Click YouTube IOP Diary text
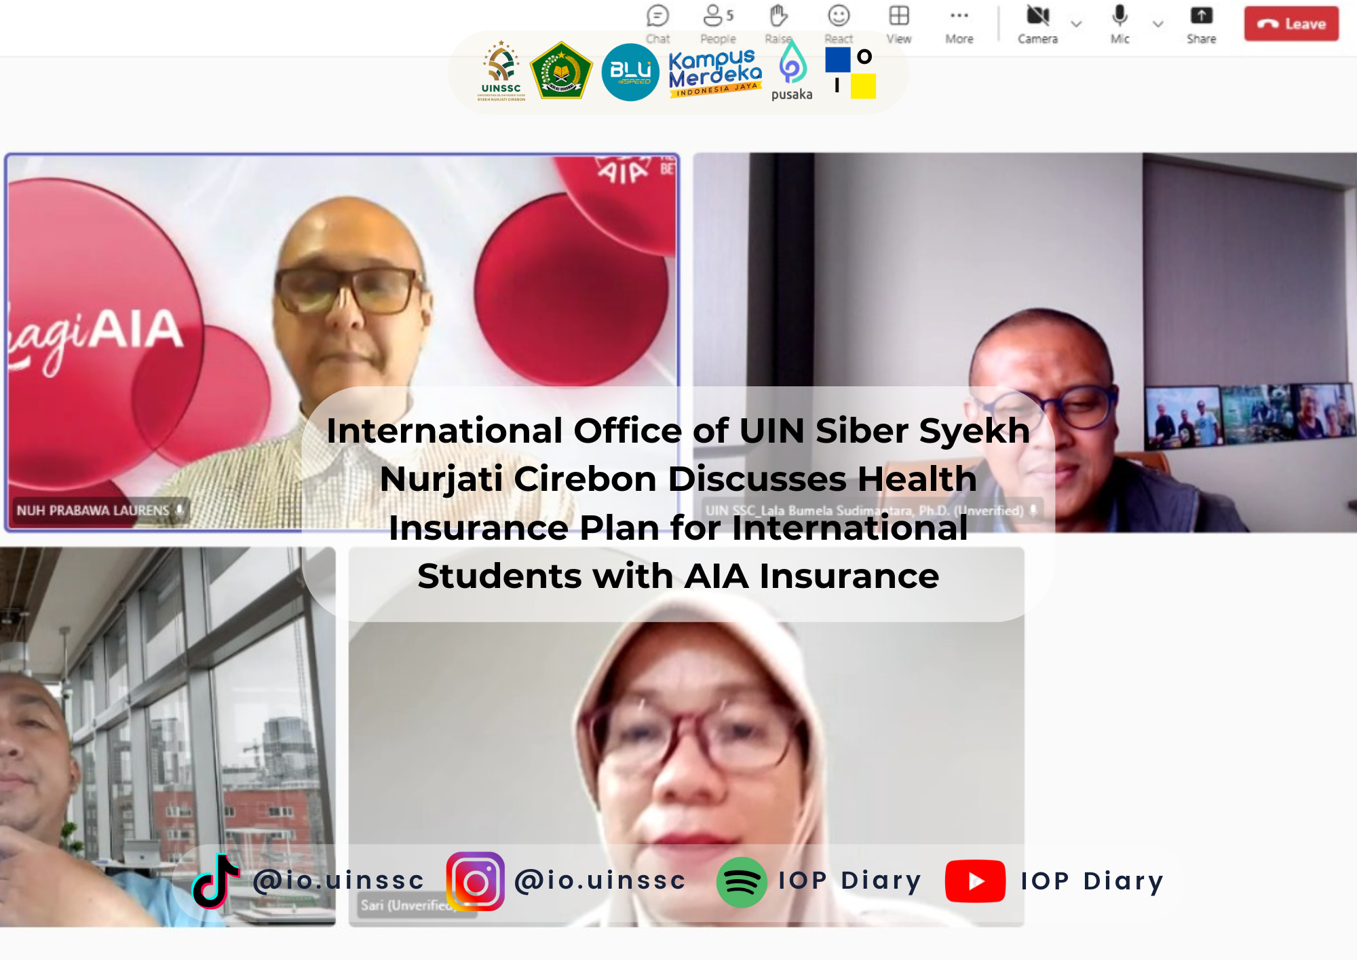The image size is (1357, 960). click(x=1092, y=881)
